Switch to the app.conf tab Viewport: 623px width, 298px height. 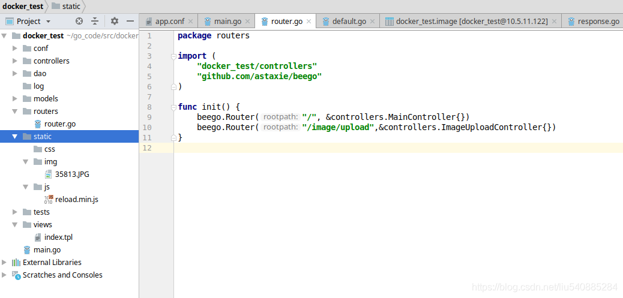170,22
